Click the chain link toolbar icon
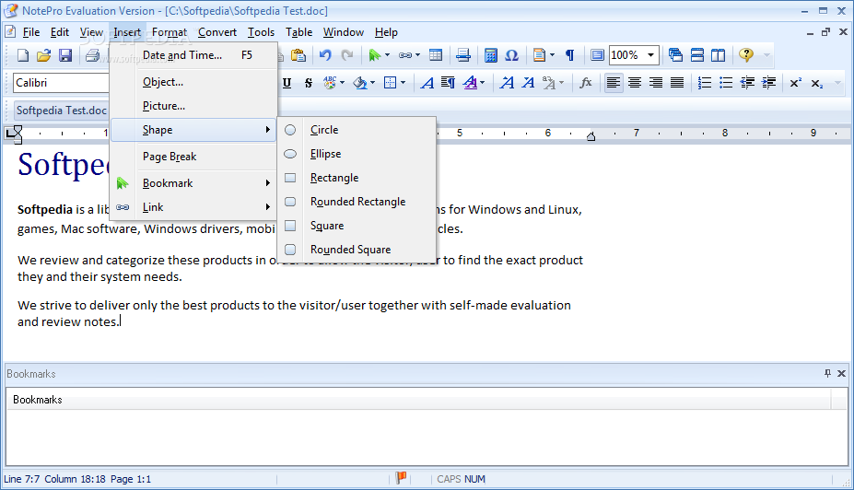 [404, 55]
